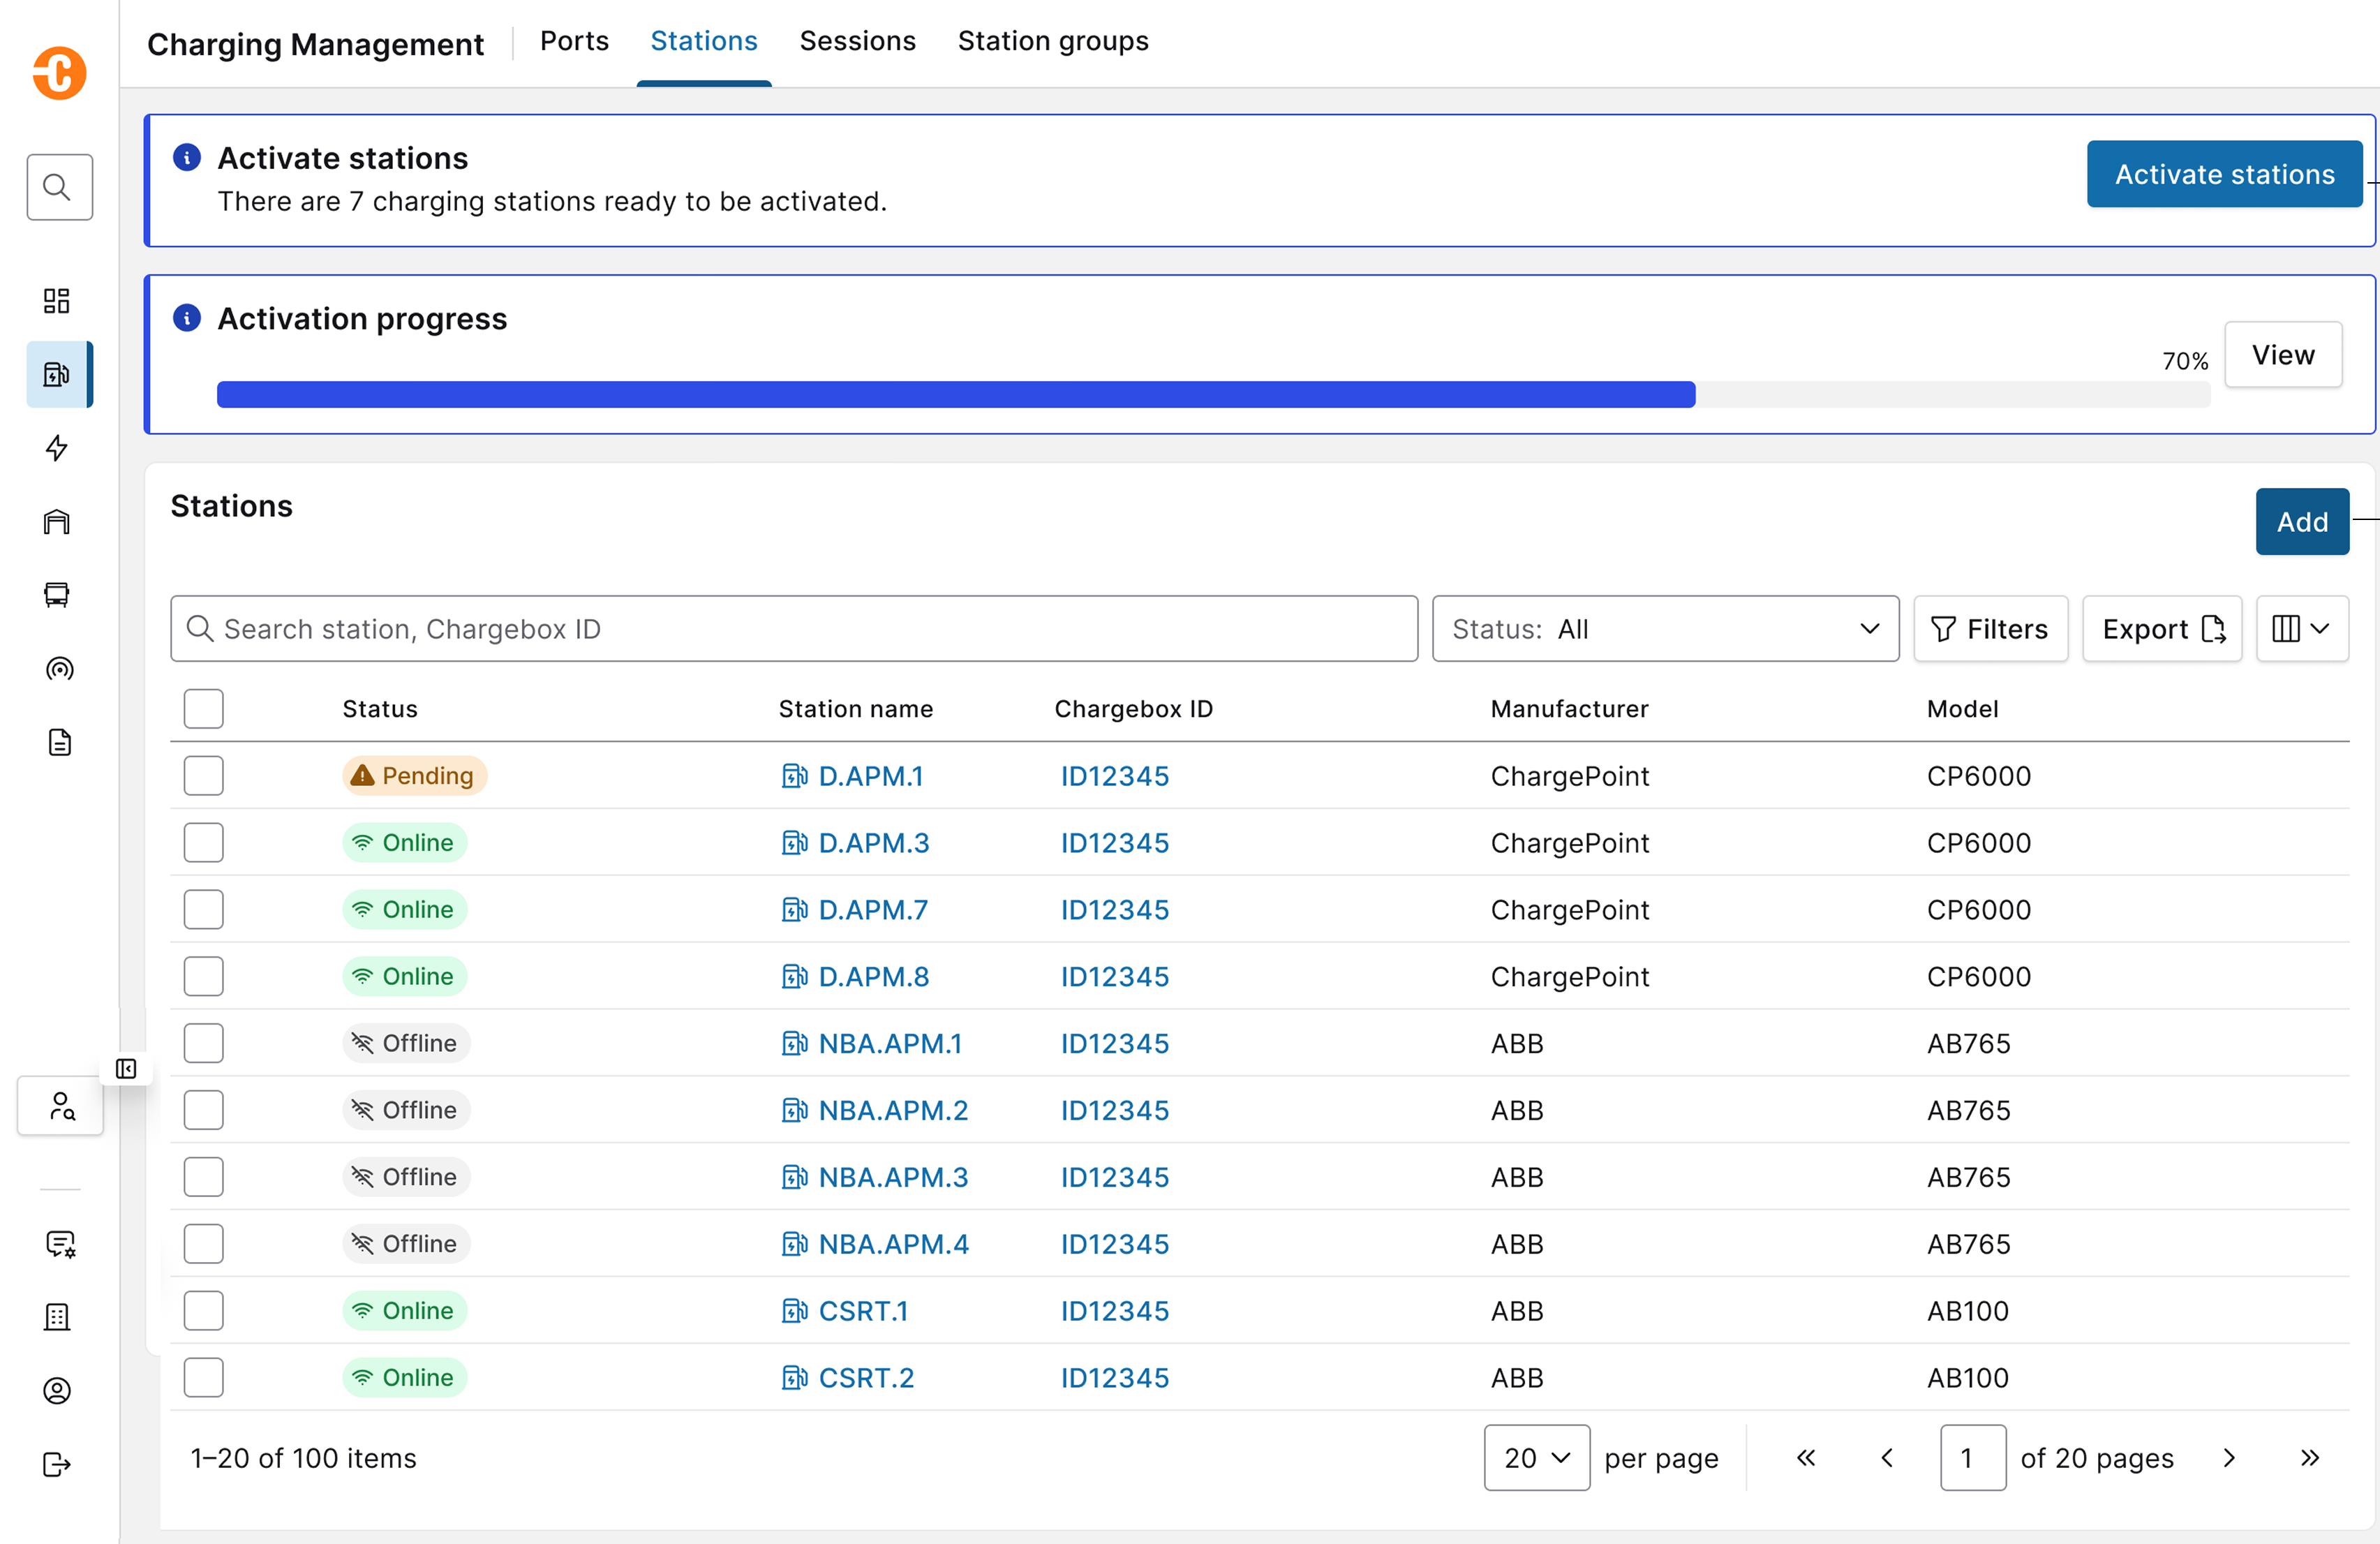The image size is (2380, 1544).
Task: Switch to the Stations tab
Action: click(704, 41)
